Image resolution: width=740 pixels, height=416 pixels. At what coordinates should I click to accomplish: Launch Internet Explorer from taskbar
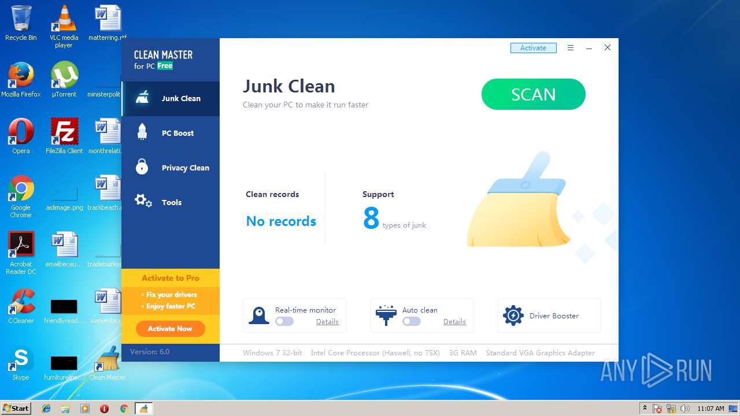[46, 408]
